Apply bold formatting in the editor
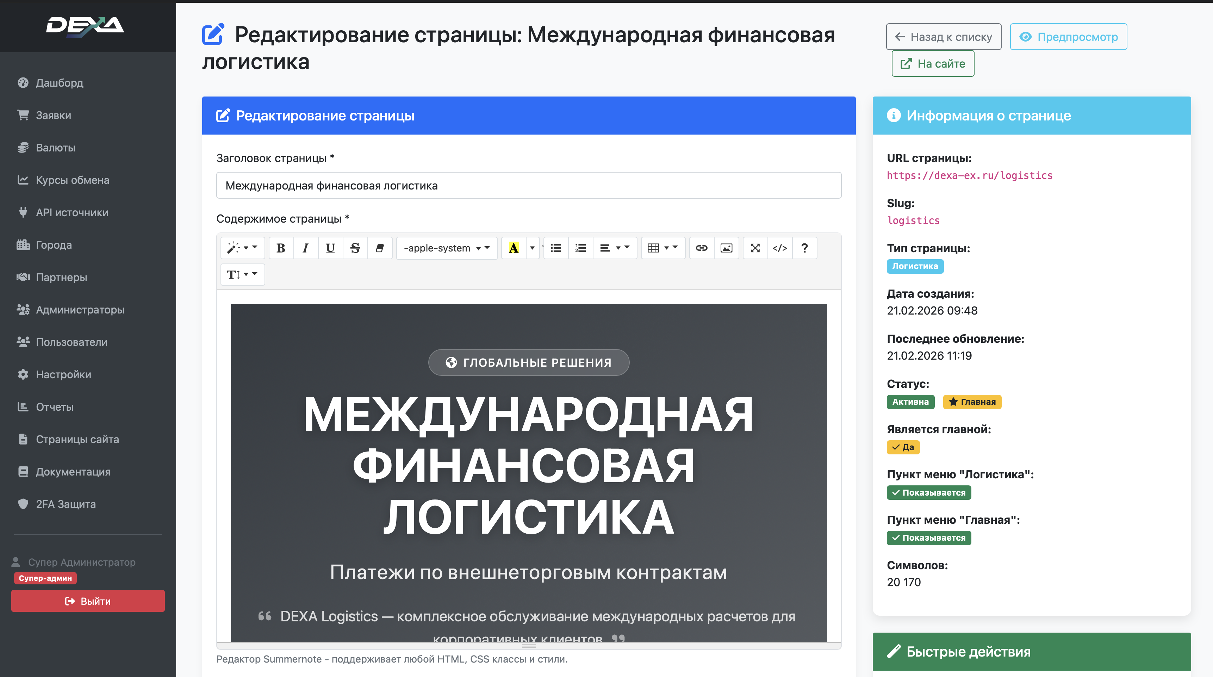This screenshot has height=677, width=1213. click(x=281, y=248)
